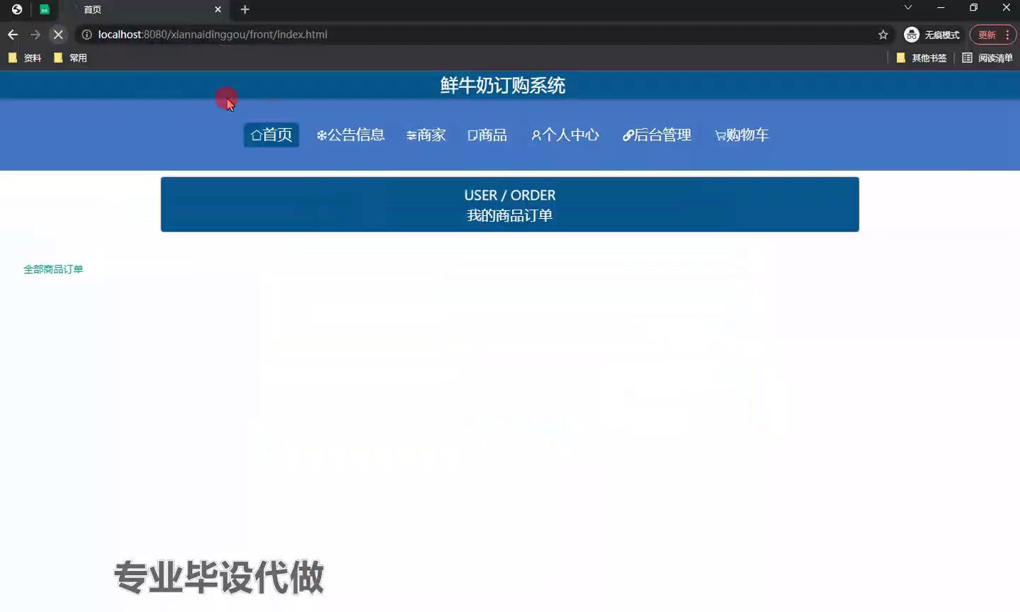This screenshot has height=612, width=1020.
Task: Click the 后台管理 link
Action: [657, 135]
